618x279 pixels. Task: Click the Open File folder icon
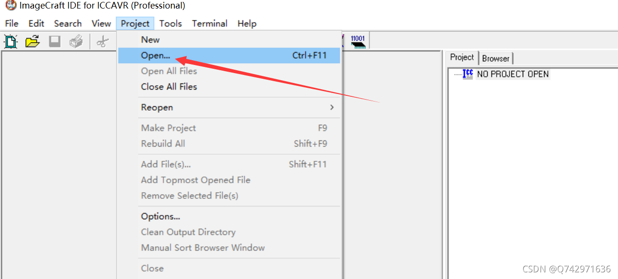pos(33,41)
